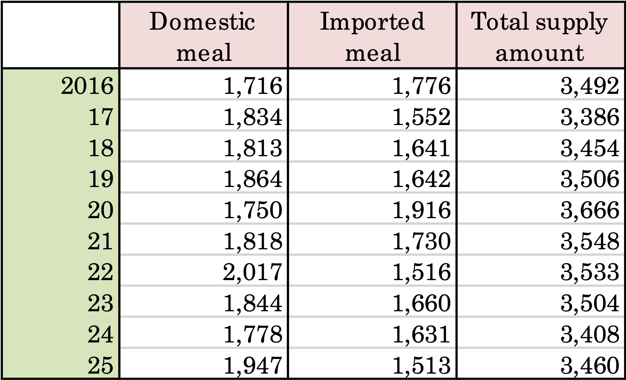The image size is (626, 380).
Task: Select year label 17 in first column
Action: 101,117
